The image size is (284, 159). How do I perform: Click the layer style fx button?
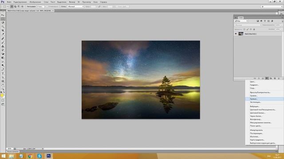click(259, 79)
